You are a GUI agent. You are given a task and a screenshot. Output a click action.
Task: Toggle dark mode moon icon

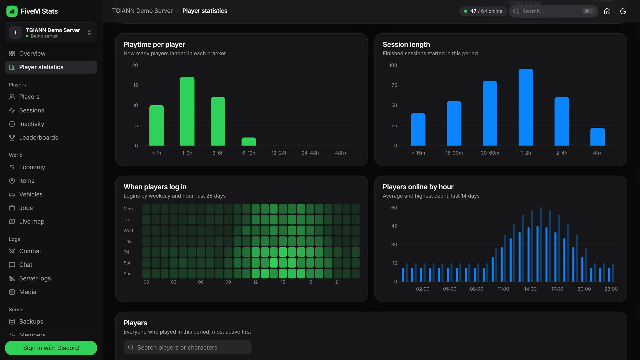point(623,11)
